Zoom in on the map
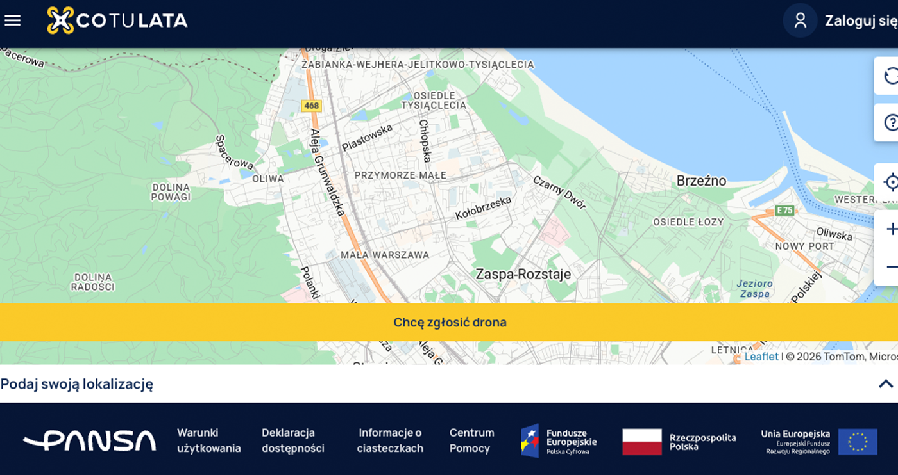Viewport: 898px width, 475px height. pos(892,228)
